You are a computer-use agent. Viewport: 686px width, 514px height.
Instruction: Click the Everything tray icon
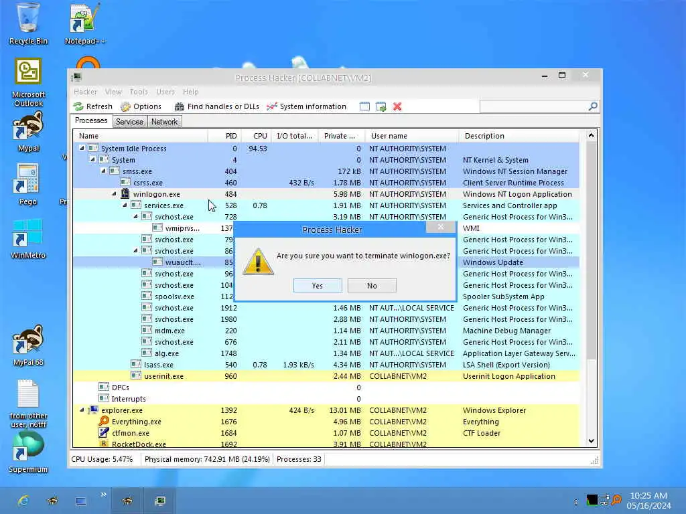click(x=616, y=499)
